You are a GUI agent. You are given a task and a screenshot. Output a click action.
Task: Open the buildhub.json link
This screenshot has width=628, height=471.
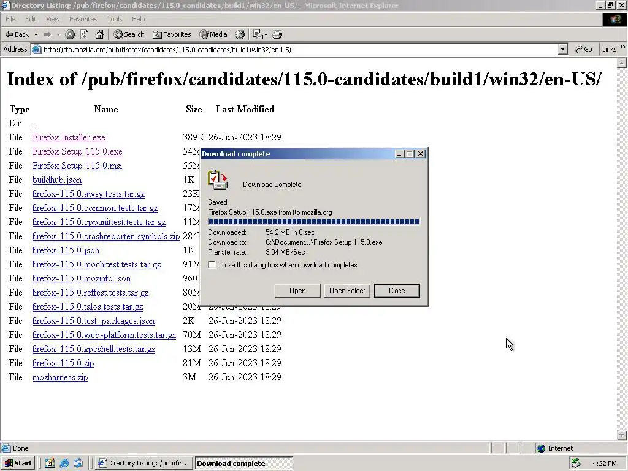[57, 180]
